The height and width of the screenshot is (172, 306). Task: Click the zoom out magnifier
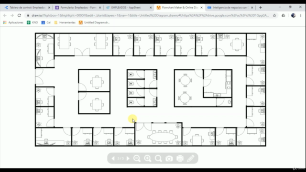pos(137,158)
